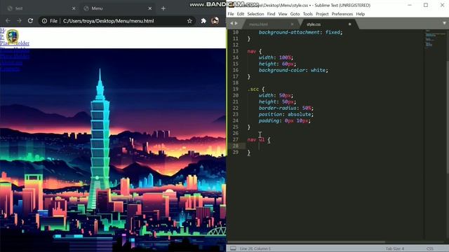This screenshot has height=252, width=449.
Task: Click unsaved dot on style.css tab
Action: click(x=349, y=24)
